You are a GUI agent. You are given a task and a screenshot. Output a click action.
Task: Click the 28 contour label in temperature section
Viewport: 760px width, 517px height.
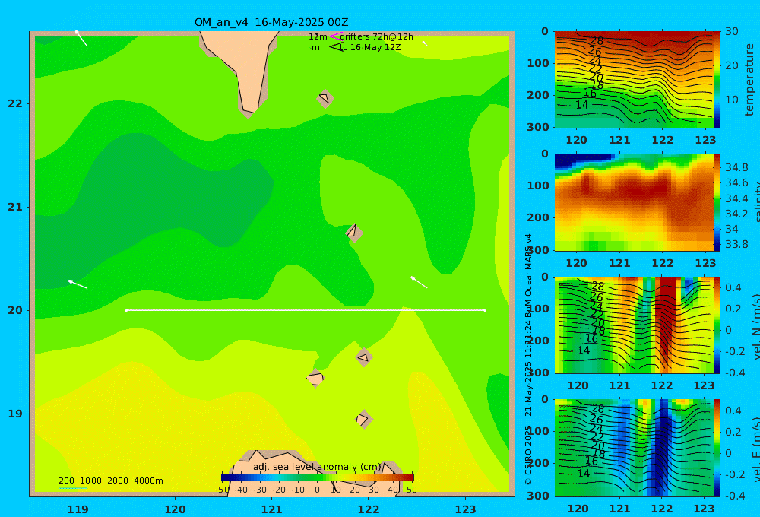tap(597, 41)
